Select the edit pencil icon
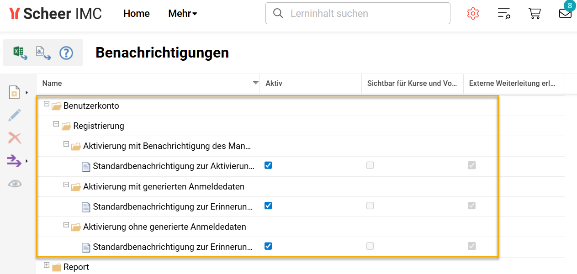 [x=14, y=115]
